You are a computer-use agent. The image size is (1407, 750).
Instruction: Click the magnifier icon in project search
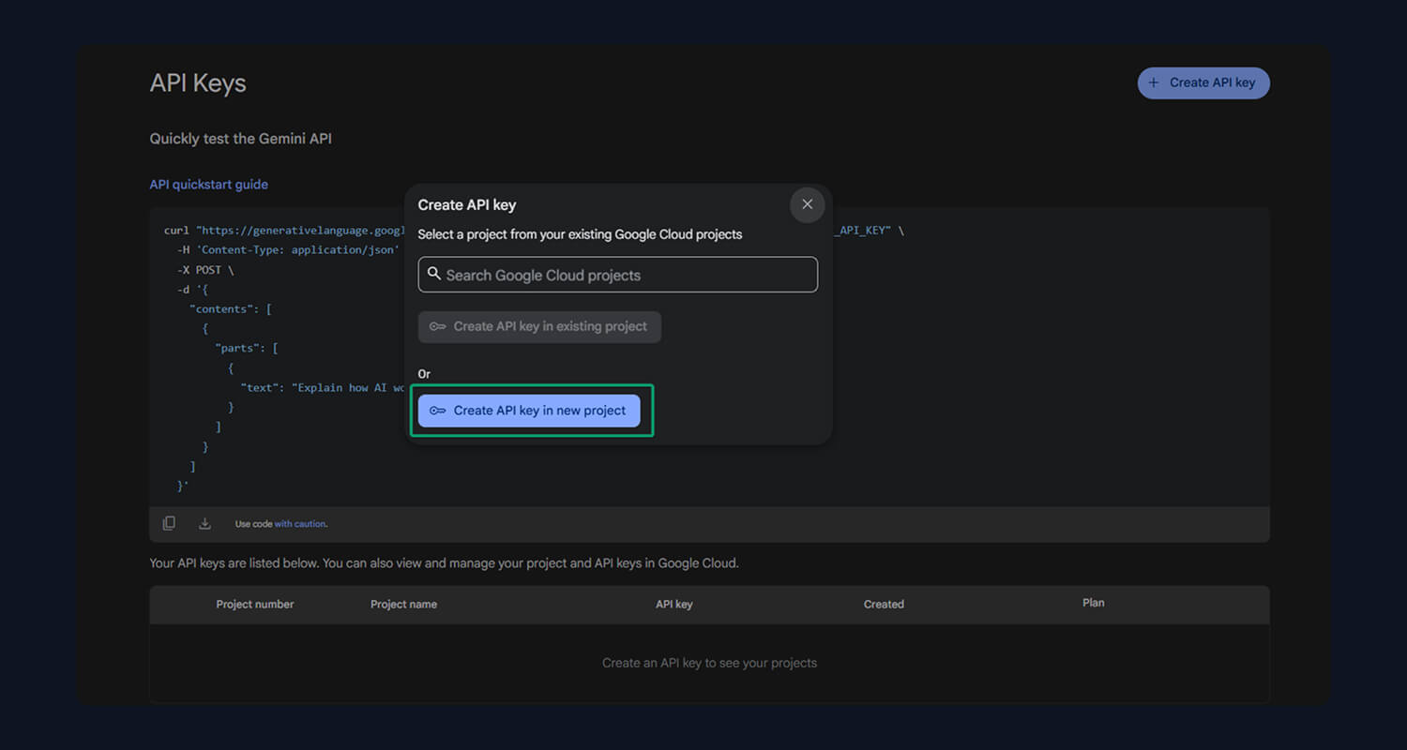click(x=433, y=275)
